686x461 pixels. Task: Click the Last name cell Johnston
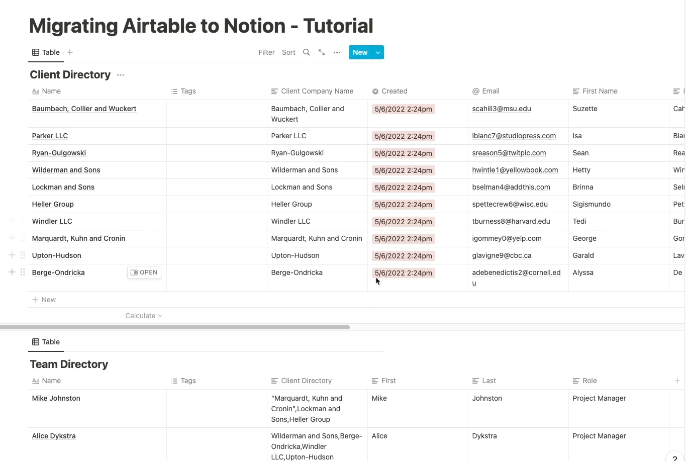click(x=519, y=408)
